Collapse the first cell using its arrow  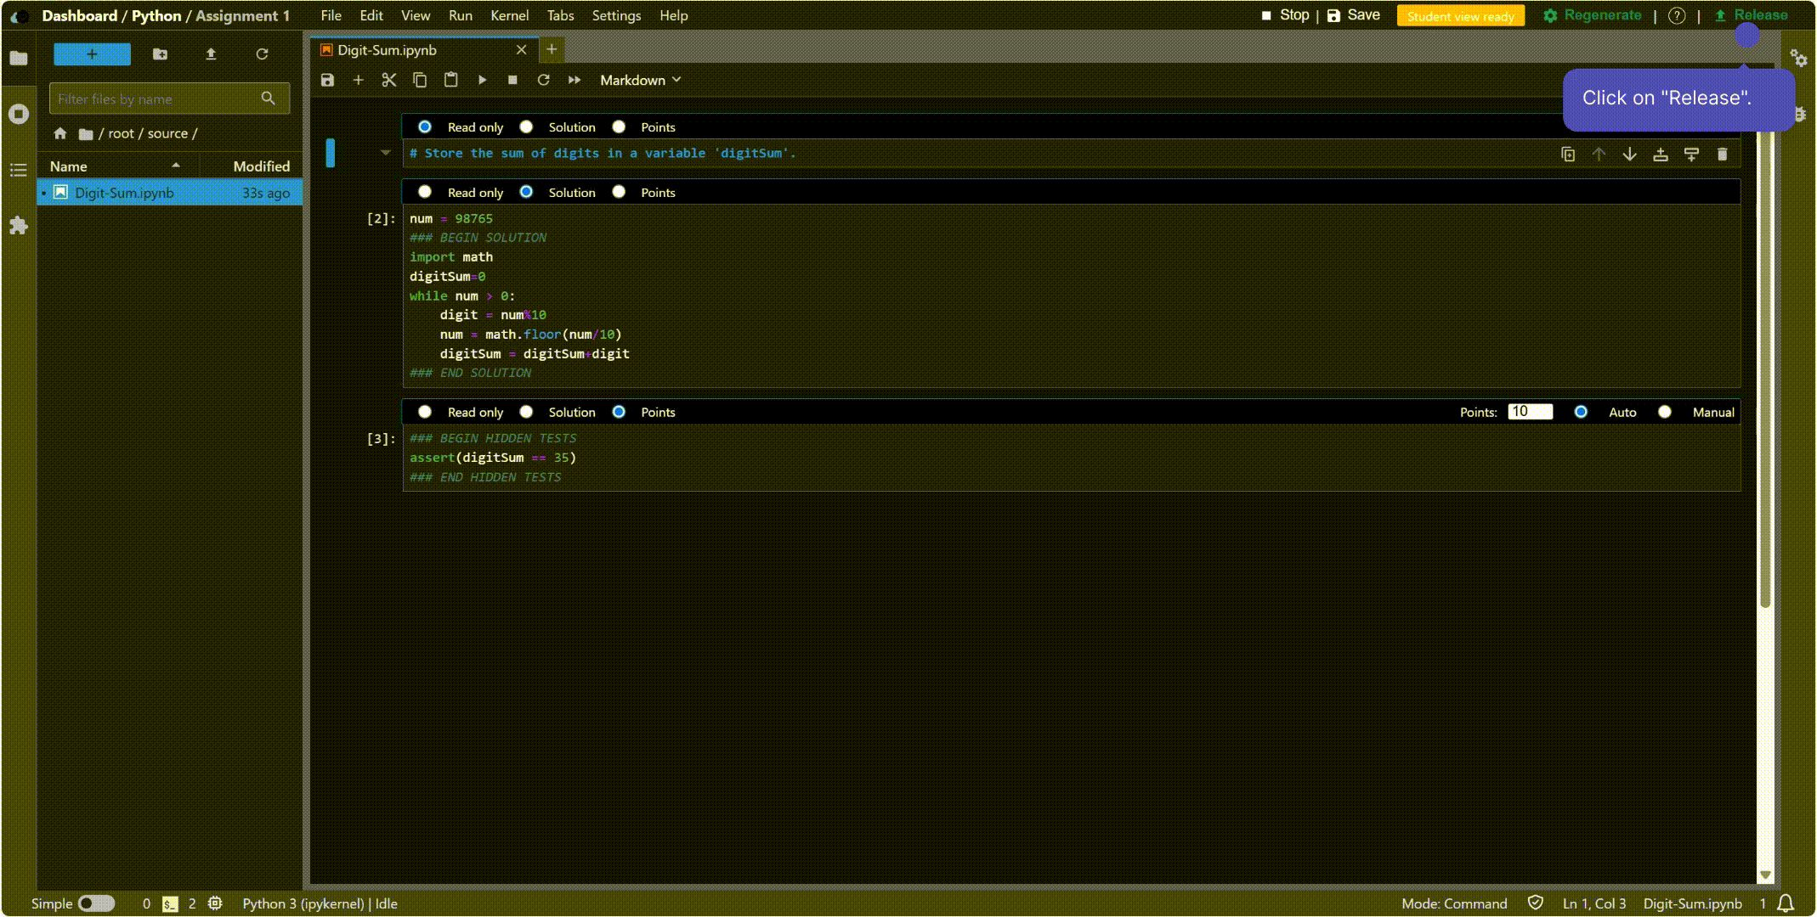coord(385,153)
